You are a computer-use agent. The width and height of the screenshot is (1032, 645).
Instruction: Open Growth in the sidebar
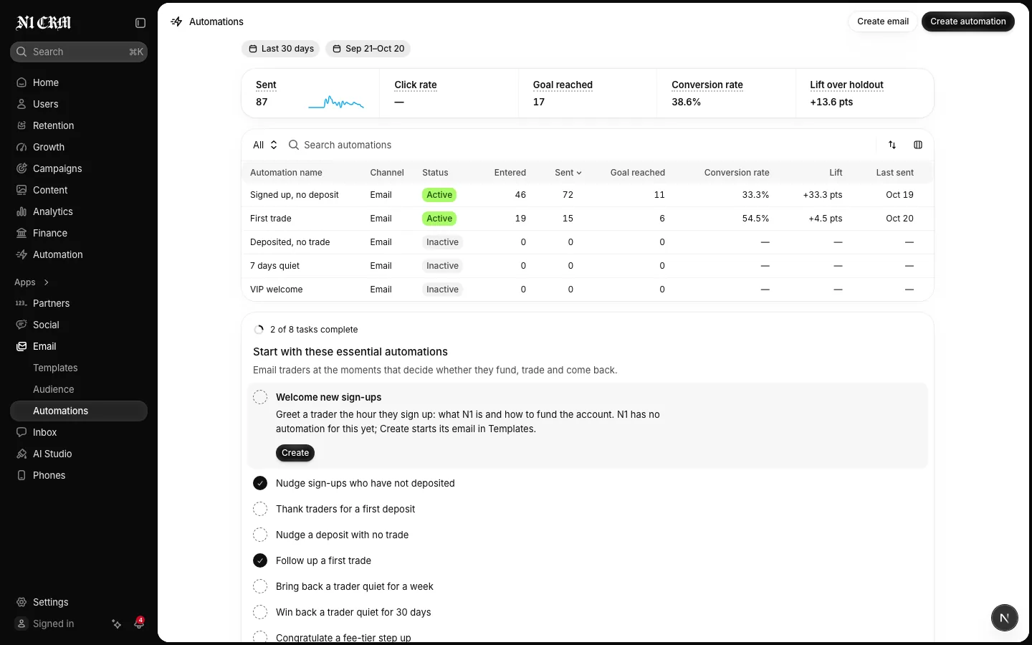79,147
